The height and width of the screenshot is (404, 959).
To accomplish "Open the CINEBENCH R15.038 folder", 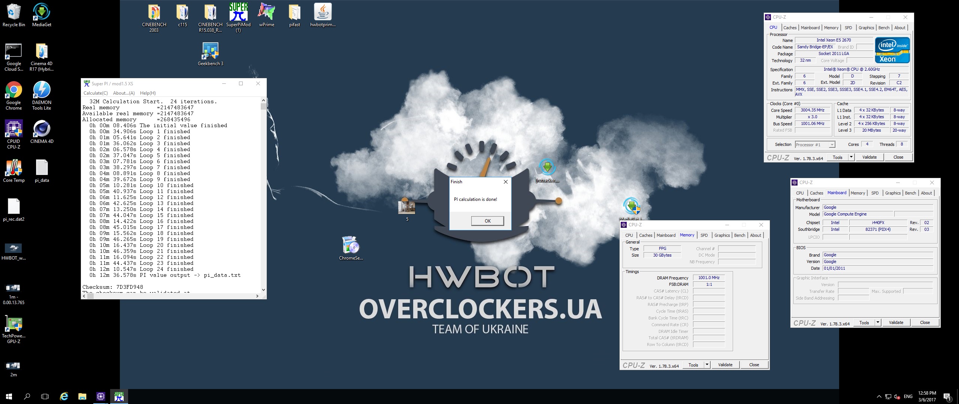I will click(x=210, y=18).
